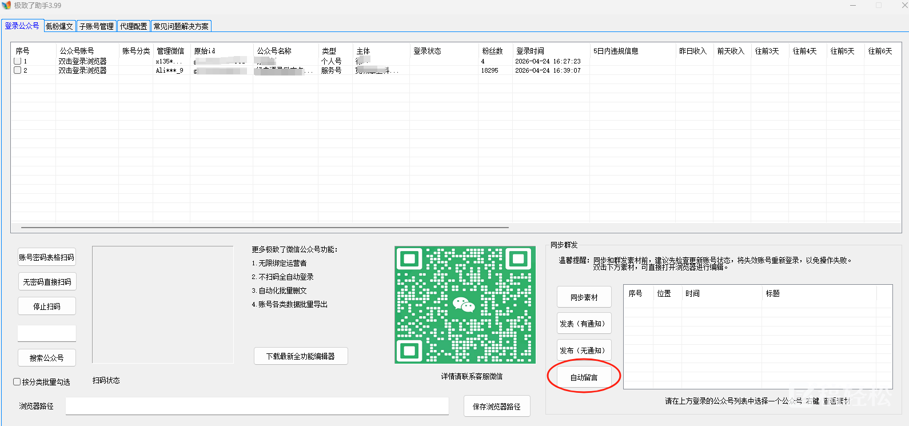Click the horizontal scrollbar of the account table
909x426 pixels.
265,228
